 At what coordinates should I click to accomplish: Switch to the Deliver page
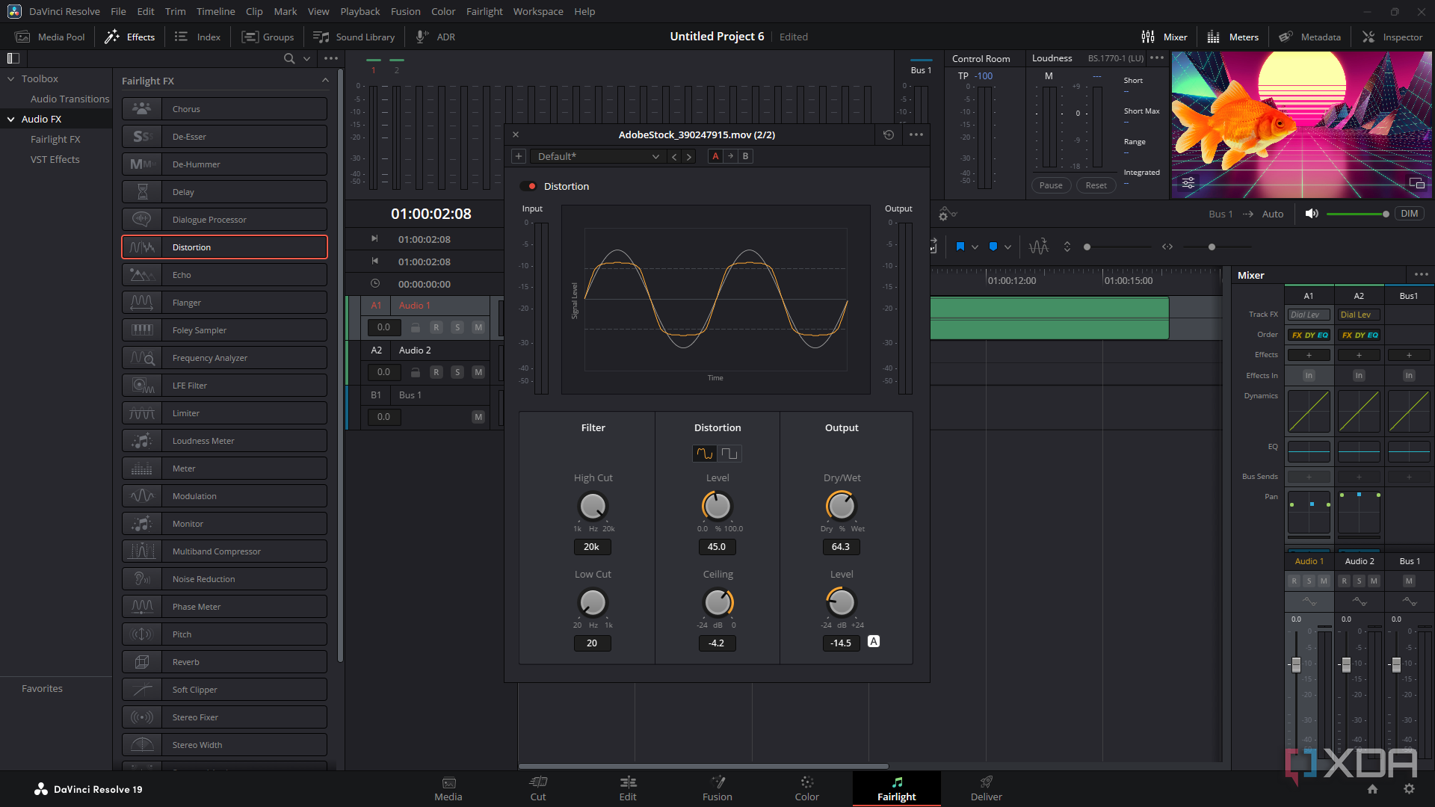pos(987,789)
